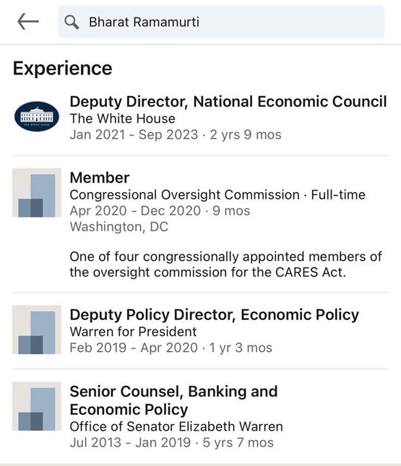The width and height of the screenshot is (401, 466).
Task: Open The White House logo icon
Action: pos(37,116)
